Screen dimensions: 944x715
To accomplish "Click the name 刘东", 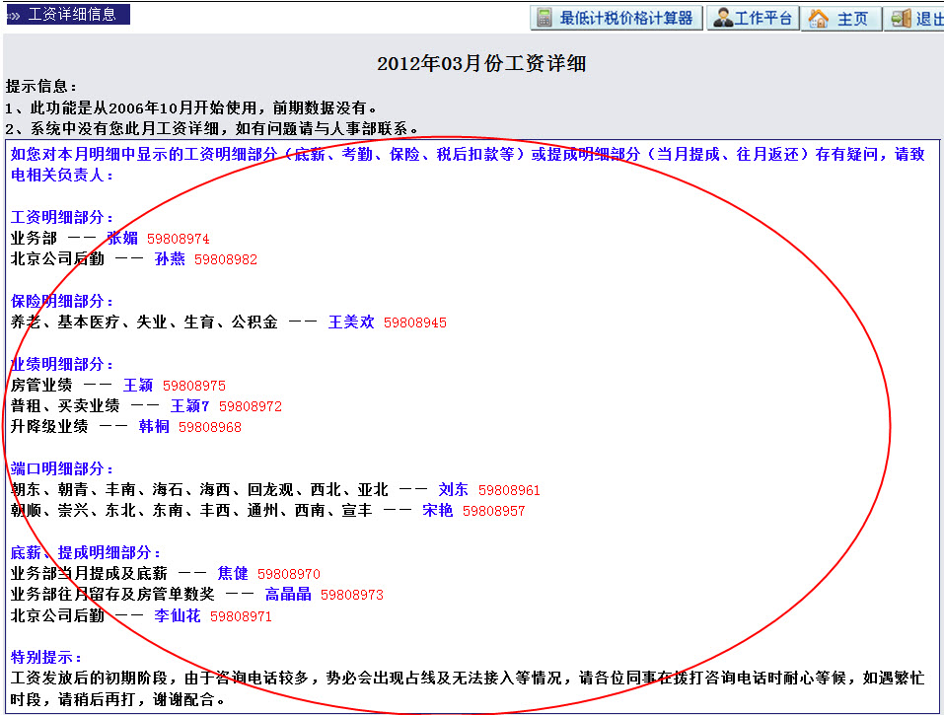I will [454, 490].
